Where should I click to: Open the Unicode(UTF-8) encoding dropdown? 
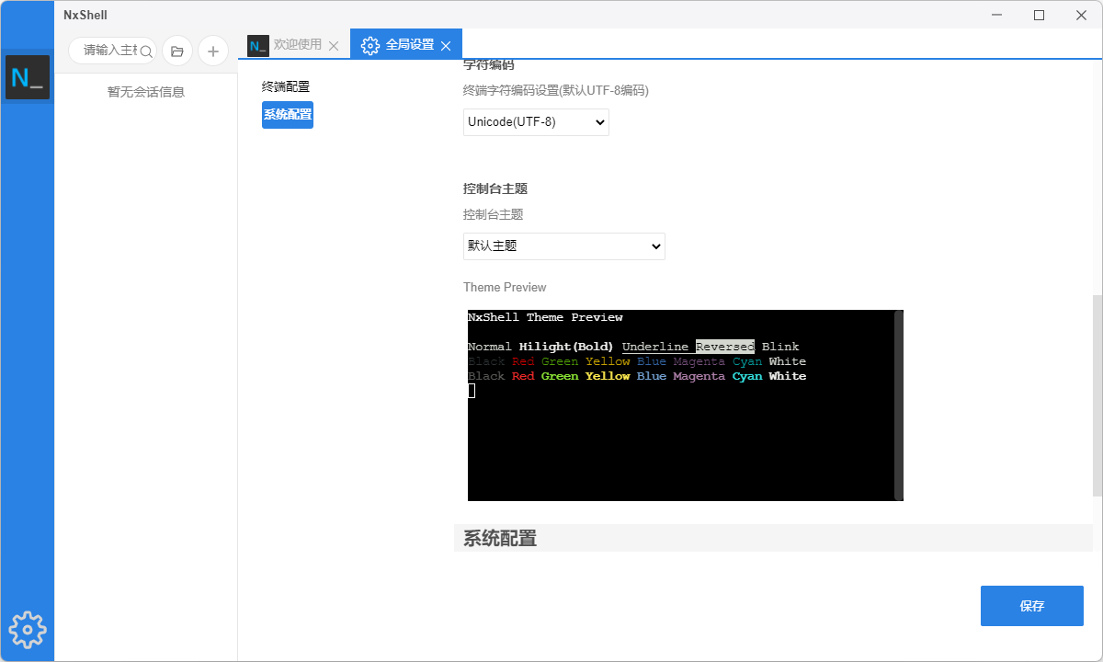(x=536, y=121)
